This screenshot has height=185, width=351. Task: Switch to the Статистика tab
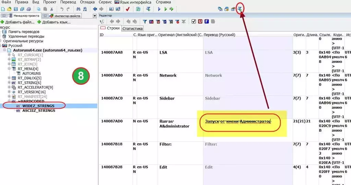(x=133, y=29)
